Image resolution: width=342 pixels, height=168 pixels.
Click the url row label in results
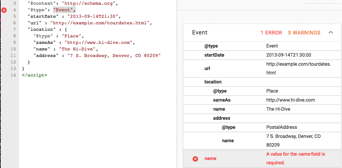[x=207, y=69]
